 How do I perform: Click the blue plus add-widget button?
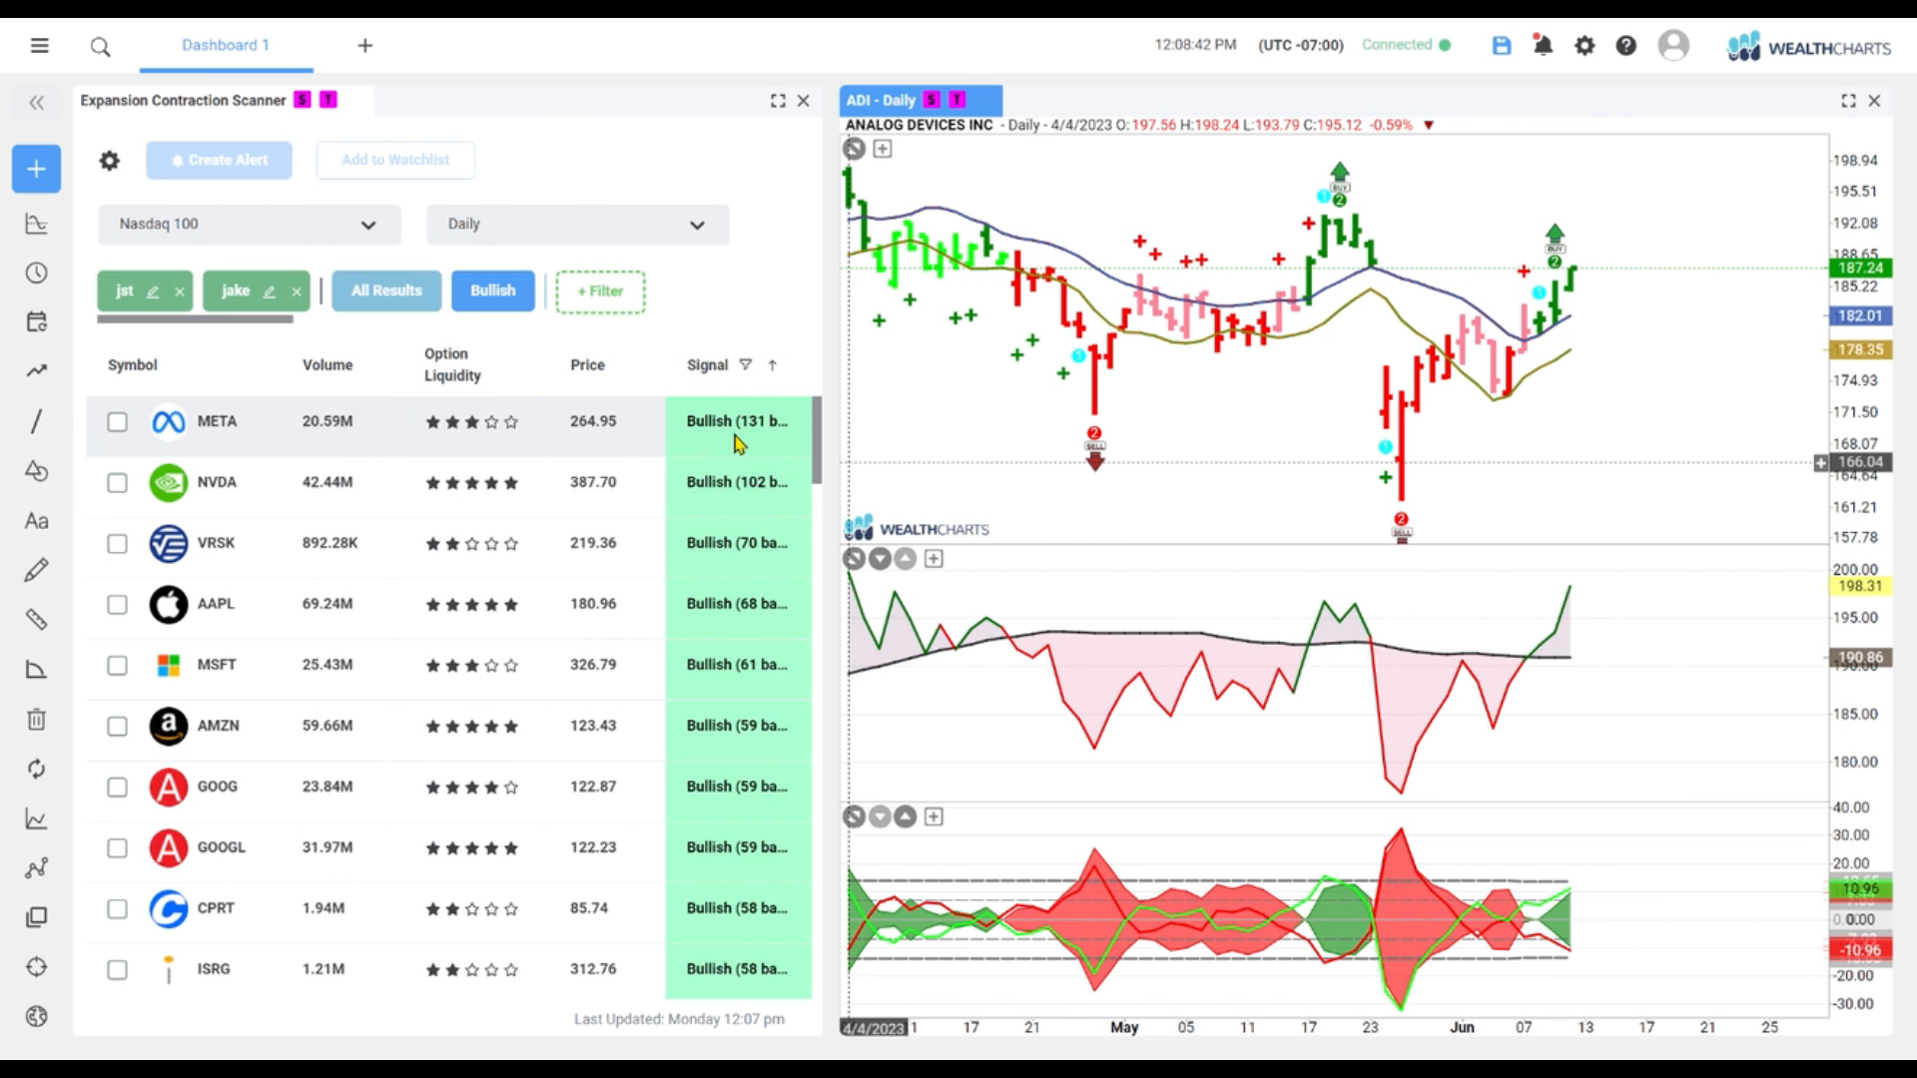(36, 169)
